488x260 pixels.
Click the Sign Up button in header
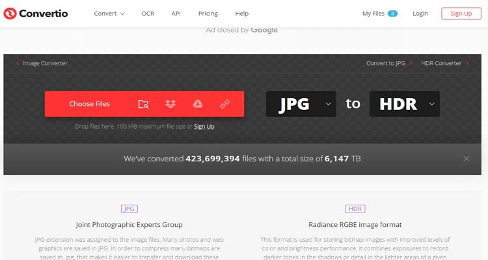[461, 14]
